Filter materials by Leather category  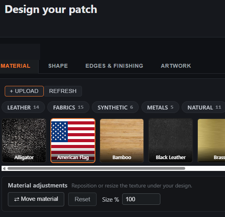pyautogui.click(x=23, y=107)
